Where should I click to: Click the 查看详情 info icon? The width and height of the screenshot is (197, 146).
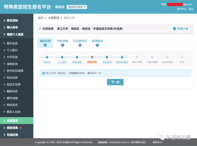pos(174,29)
